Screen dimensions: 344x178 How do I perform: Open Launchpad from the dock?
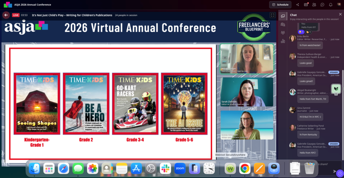point(49,168)
